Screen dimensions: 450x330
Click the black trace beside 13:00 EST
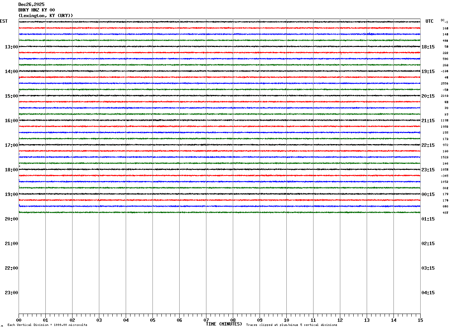[219, 47]
